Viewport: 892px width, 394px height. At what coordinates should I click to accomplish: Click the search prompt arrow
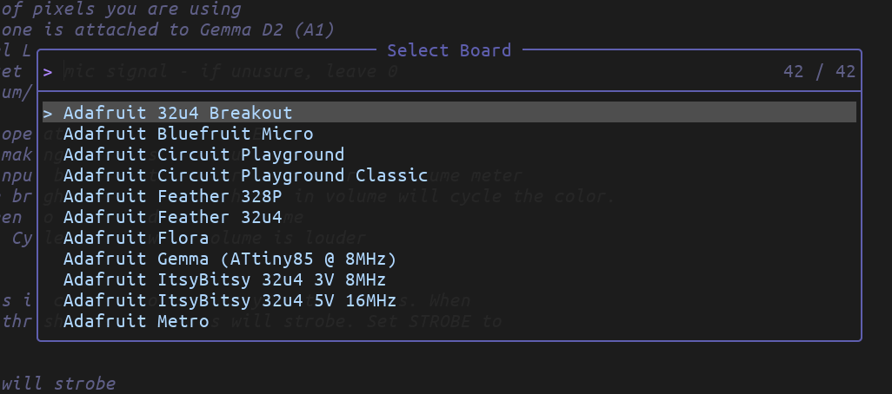pyautogui.click(x=48, y=72)
